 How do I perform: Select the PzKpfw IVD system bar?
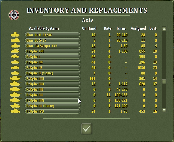coord(52,111)
